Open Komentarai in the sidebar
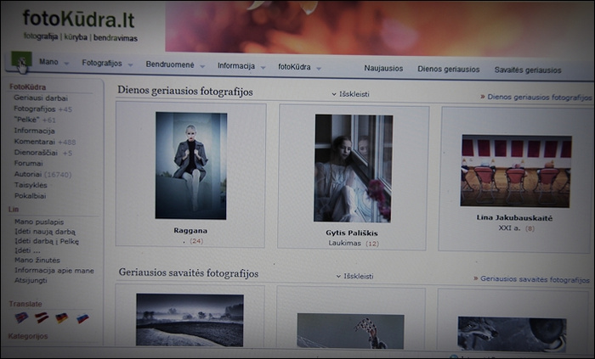 pos(35,143)
